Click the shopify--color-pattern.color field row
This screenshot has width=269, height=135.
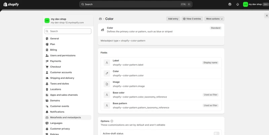pos(161,74)
